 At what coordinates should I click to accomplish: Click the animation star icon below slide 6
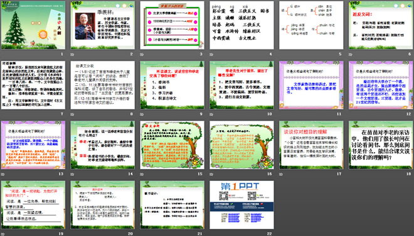[x=351, y=54]
